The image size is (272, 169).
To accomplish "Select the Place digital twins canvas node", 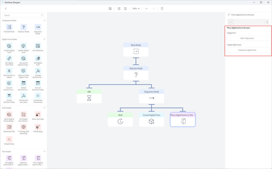I will coord(183,120).
